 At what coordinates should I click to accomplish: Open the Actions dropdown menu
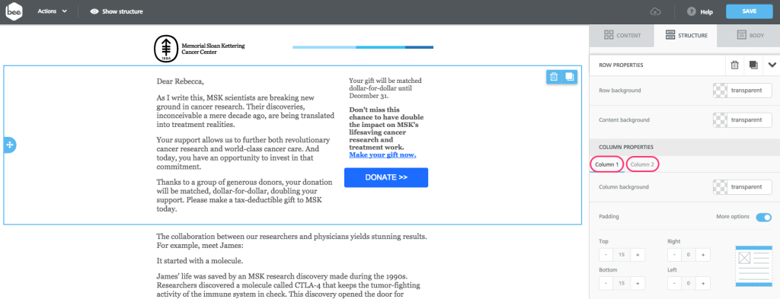tap(53, 11)
